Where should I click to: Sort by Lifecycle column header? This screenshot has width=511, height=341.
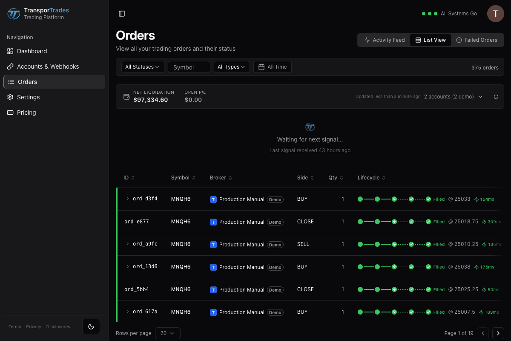coord(371,178)
